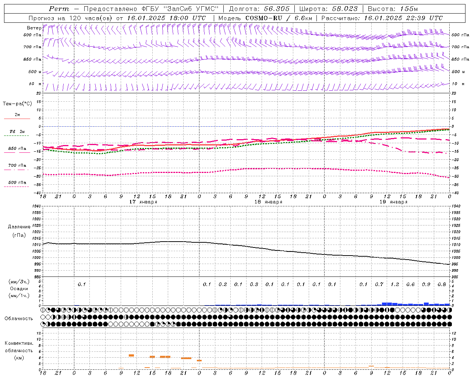Viewport: 471px width, 376px height.
Task: Click the "Долгота: 56.305" longitude field
Action: [x=259, y=9]
